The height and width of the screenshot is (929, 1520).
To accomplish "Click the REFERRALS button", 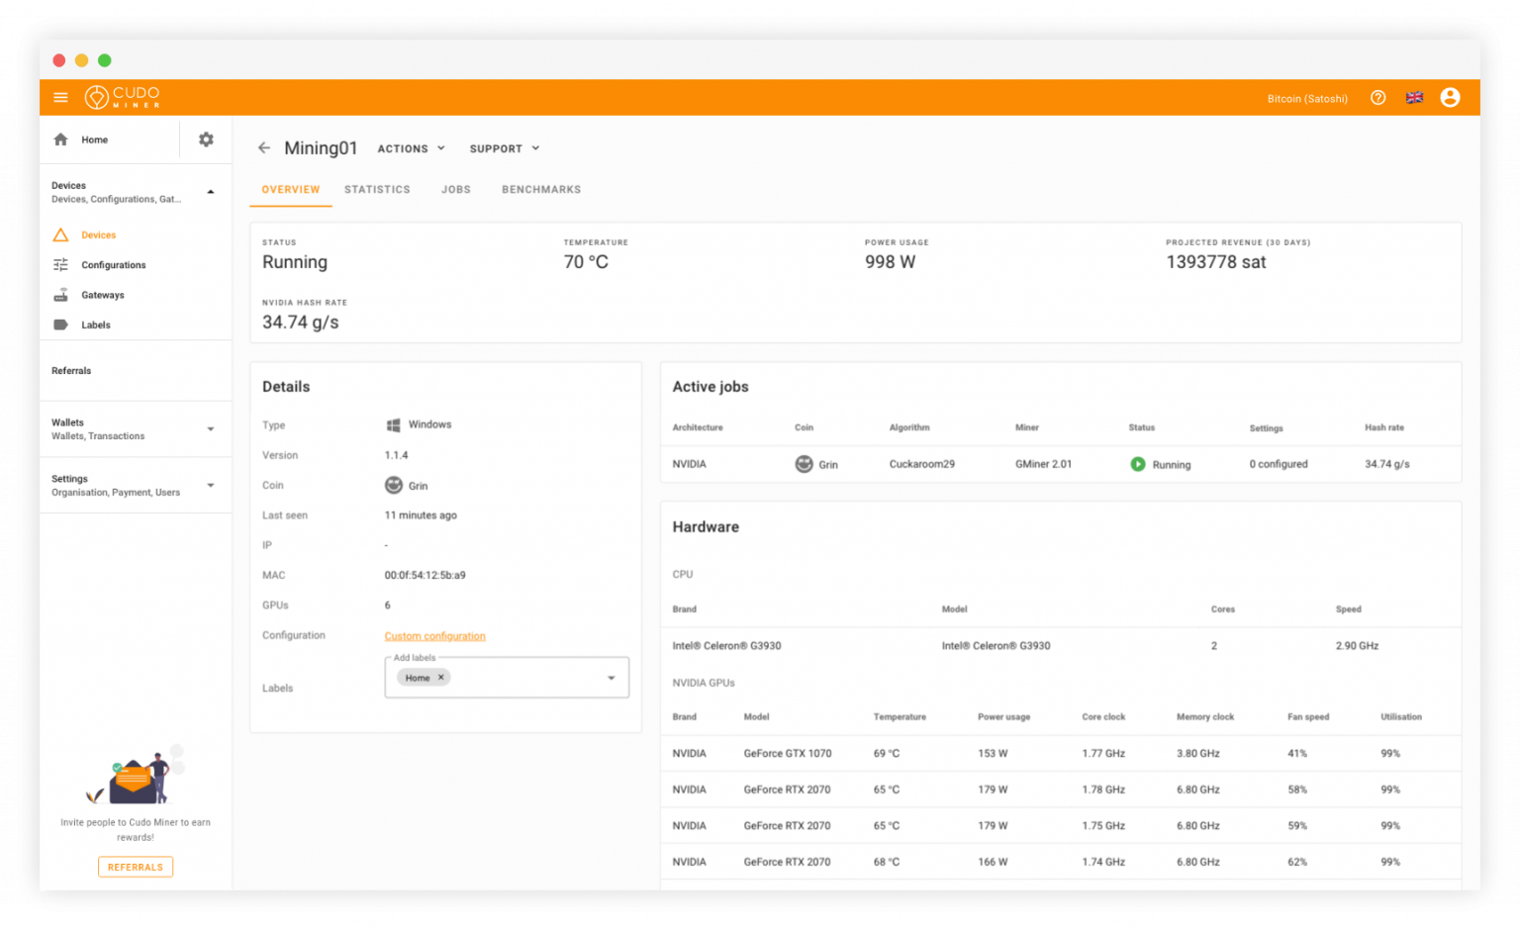I will [x=135, y=867].
